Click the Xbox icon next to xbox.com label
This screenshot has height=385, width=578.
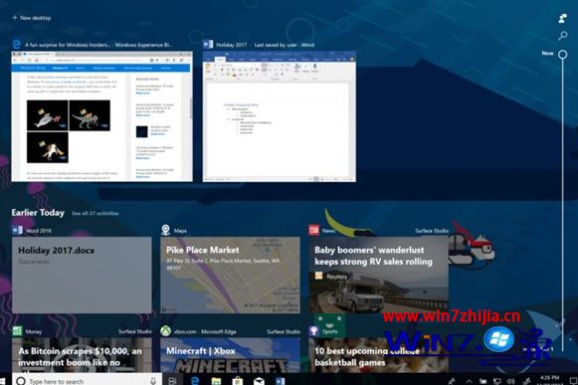pos(166,331)
